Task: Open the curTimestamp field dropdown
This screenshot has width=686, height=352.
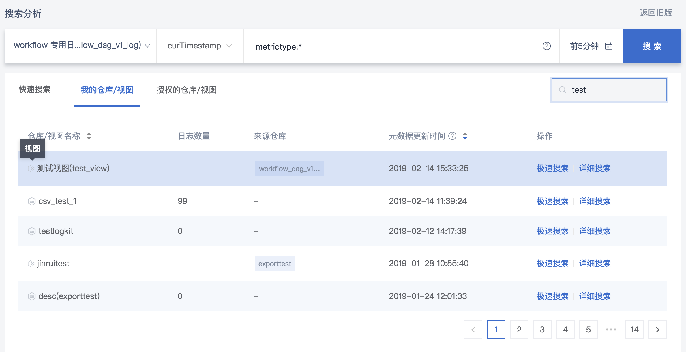Action: click(x=200, y=46)
